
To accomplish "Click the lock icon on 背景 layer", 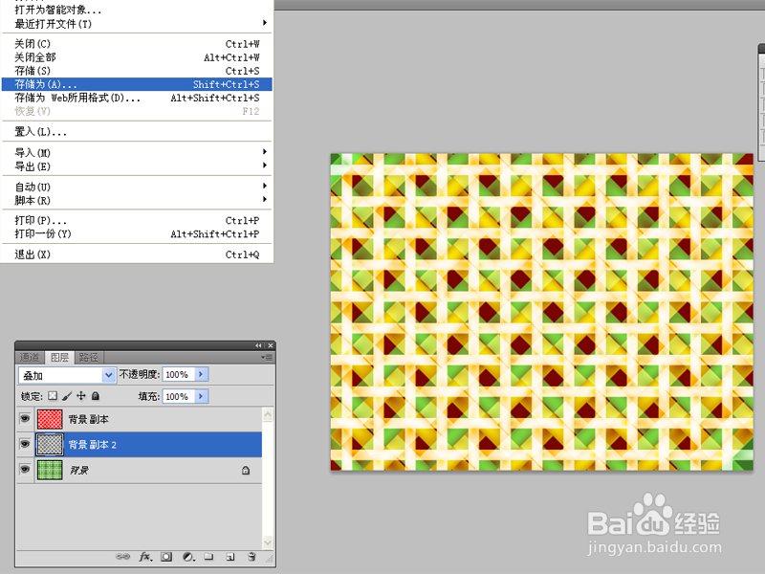I will coord(246,470).
